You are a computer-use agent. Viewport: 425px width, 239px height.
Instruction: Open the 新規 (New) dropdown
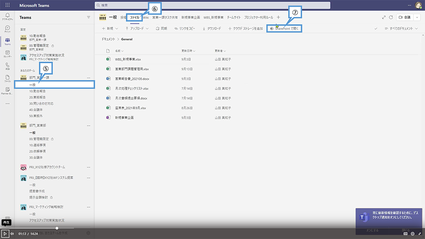point(110,28)
